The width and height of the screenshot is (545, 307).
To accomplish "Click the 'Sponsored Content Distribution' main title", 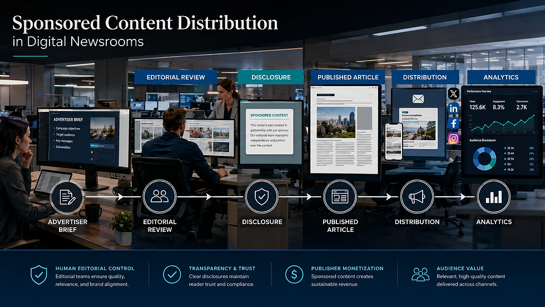I will [145, 23].
